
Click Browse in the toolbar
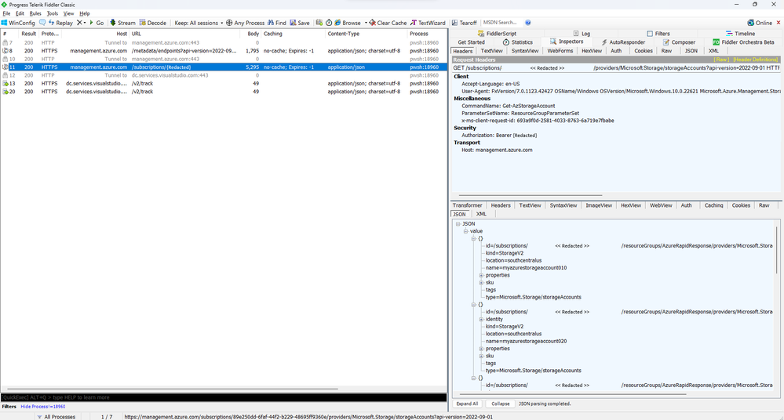point(348,23)
